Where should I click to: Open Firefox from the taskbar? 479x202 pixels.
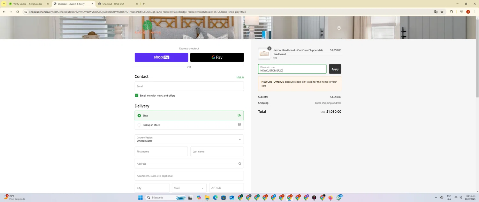(x=331, y=198)
